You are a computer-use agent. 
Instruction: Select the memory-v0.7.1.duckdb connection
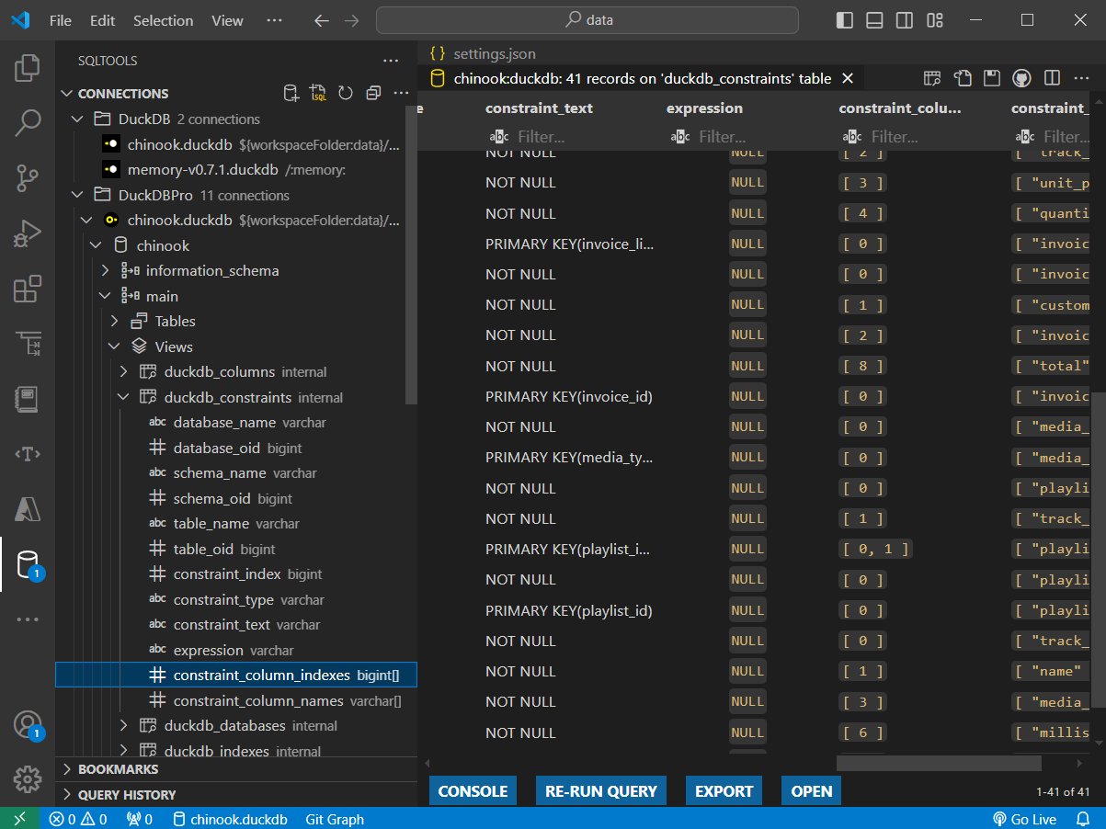236,170
